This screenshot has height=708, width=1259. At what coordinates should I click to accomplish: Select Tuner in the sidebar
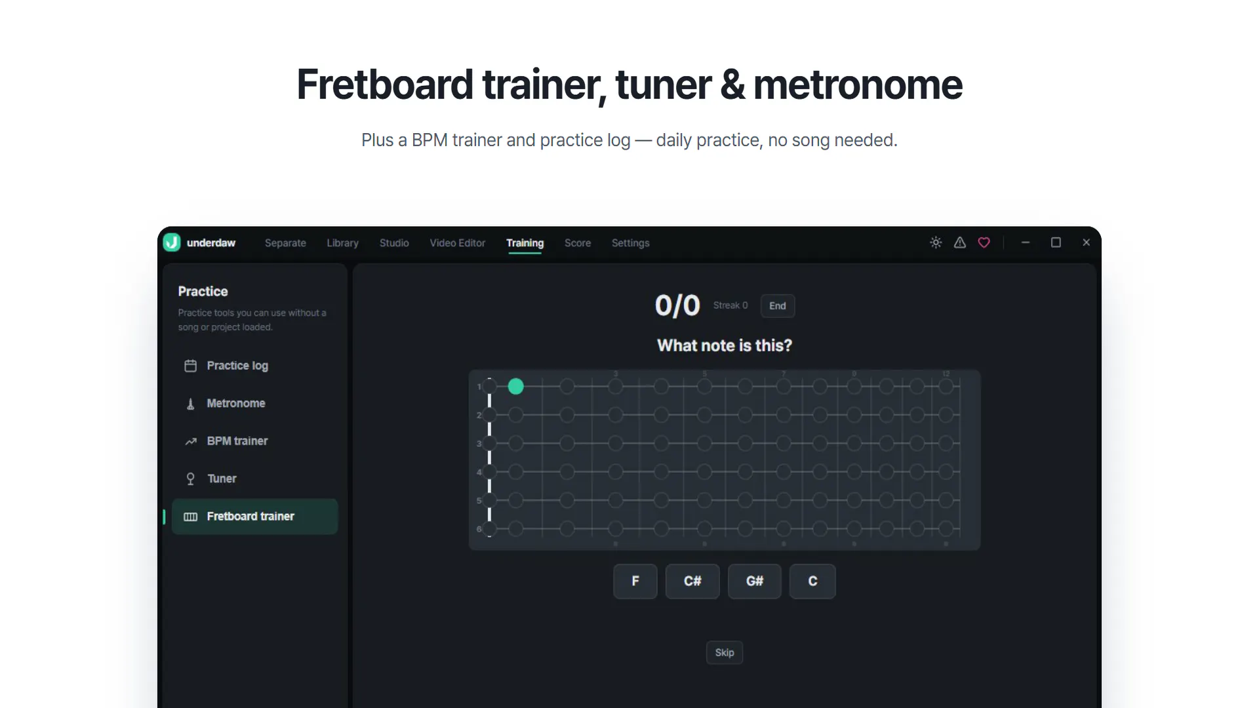254,479
